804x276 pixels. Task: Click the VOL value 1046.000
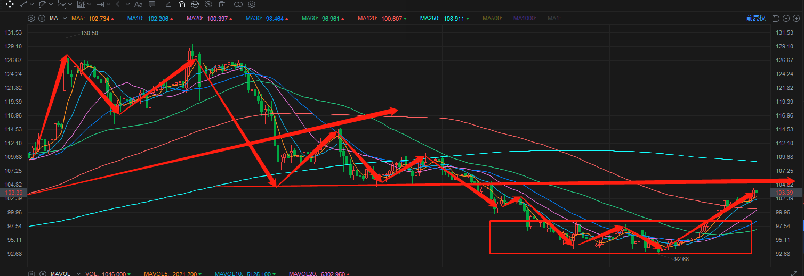coord(112,274)
